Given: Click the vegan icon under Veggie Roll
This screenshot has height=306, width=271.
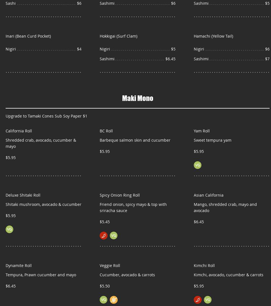Looking at the screenshot, I should coord(103,300).
